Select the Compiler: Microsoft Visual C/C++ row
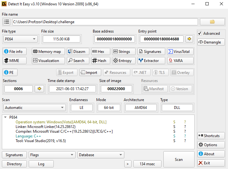228x169 pixels. tap(98, 131)
